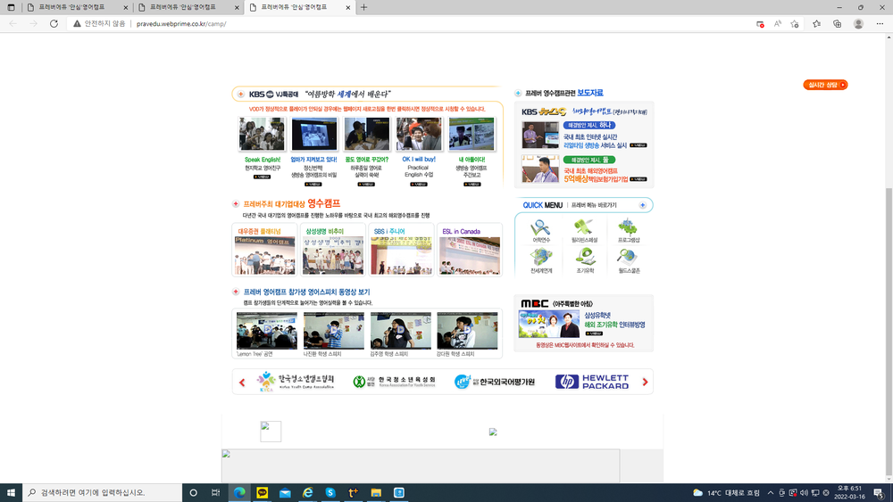Show next partner logos with right arrow

tap(646, 382)
